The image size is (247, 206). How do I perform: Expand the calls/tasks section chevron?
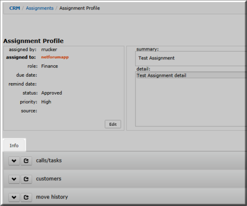point(14,161)
